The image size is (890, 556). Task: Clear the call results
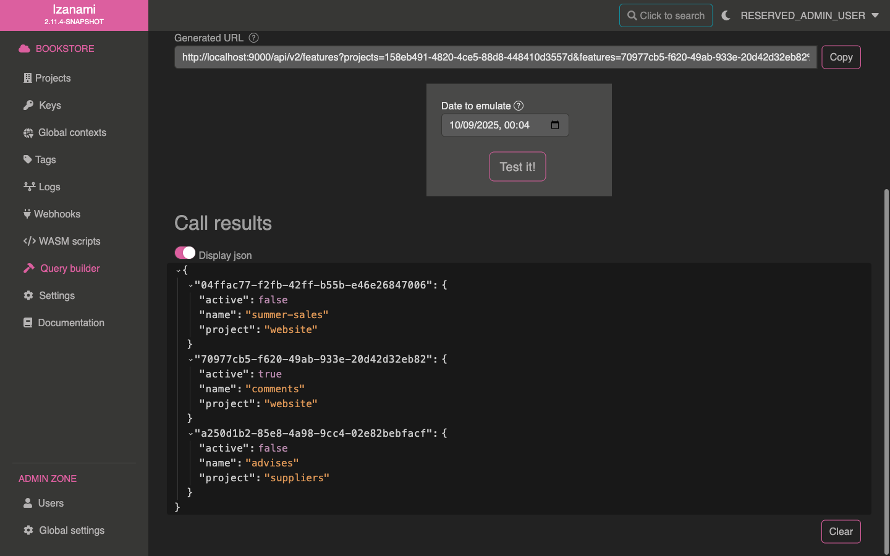click(x=841, y=531)
